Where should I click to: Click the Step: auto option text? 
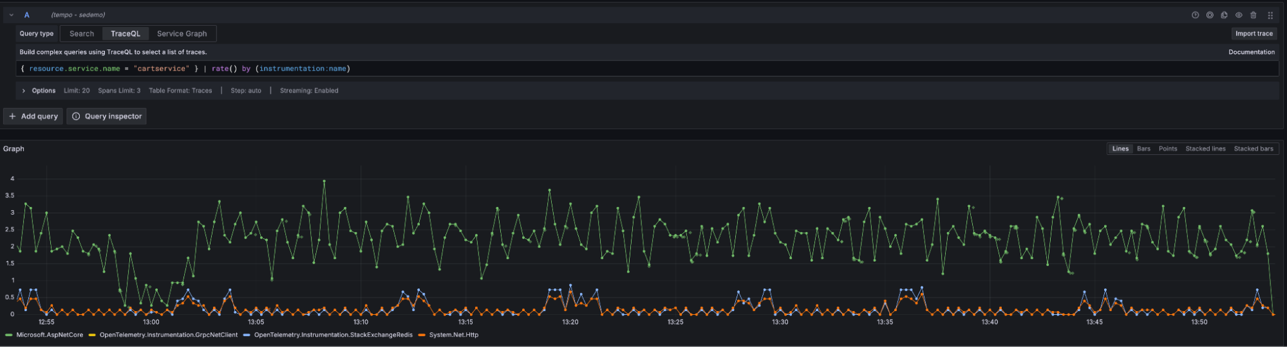click(246, 91)
